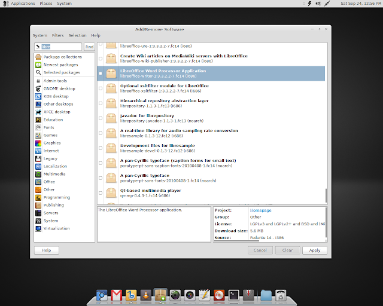Open Package collections category
The width and height of the screenshot is (383, 306).
(x=62, y=57)
